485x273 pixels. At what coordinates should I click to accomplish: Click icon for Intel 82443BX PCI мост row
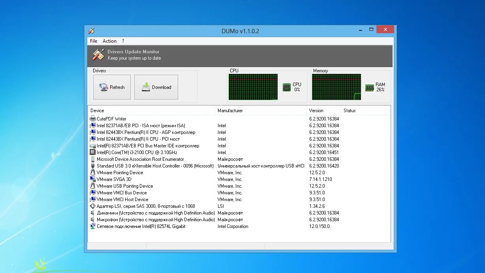pyautogui.click(x=93, y=139)
